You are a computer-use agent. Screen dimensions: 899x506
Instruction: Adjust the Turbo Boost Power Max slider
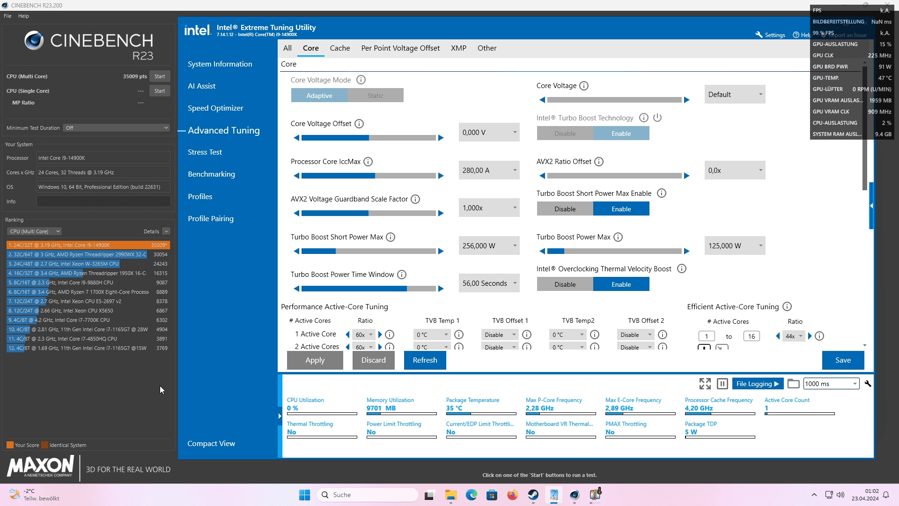(614, 251)
